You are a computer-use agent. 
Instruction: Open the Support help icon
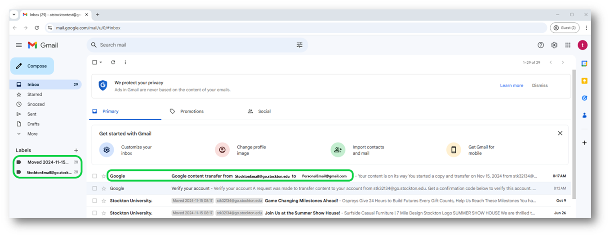(x=541, y=45)
